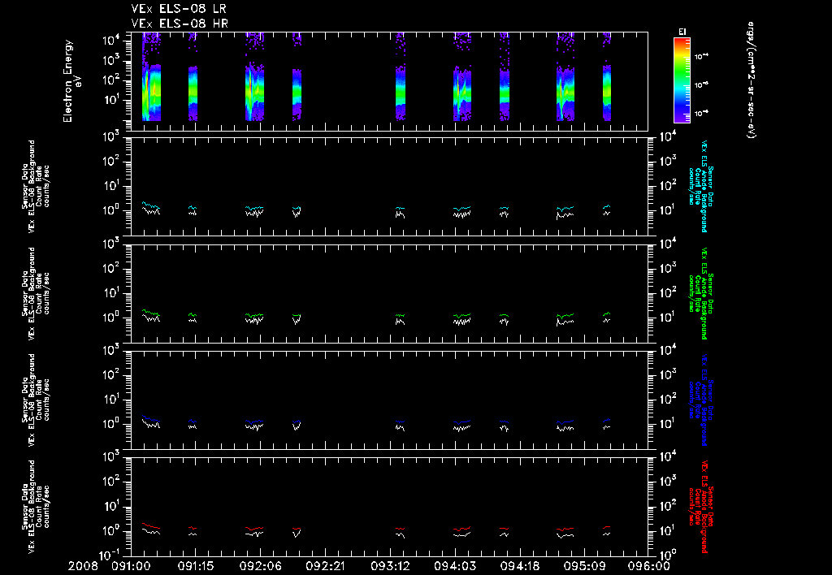Click the blue Anode Background Count Rate label

tap(700, 400)
